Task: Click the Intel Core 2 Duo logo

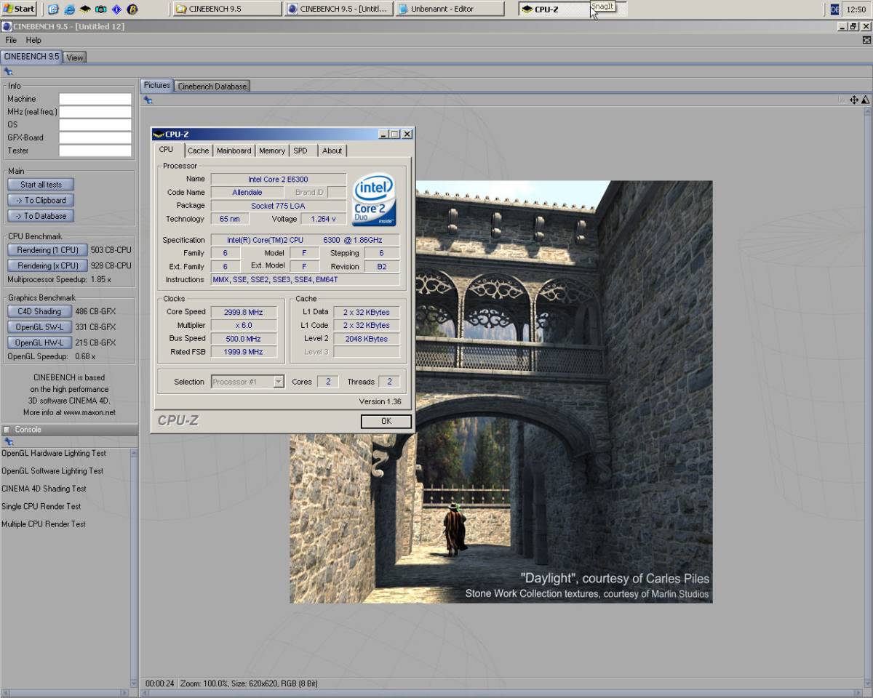Action: 374,199
